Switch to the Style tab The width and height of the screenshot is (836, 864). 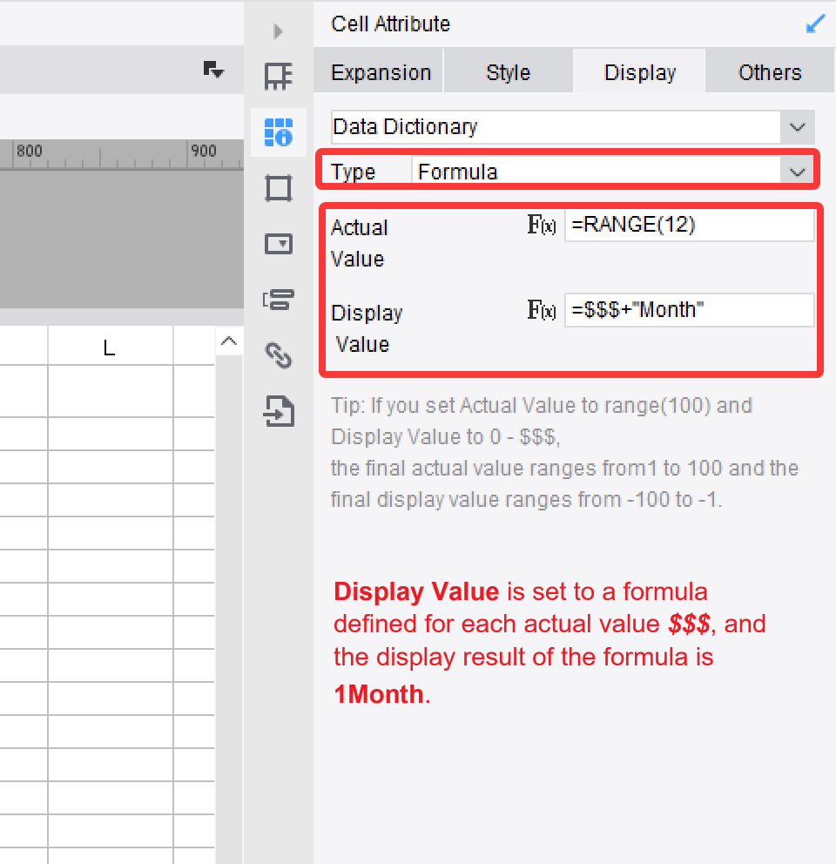(508, 71)
